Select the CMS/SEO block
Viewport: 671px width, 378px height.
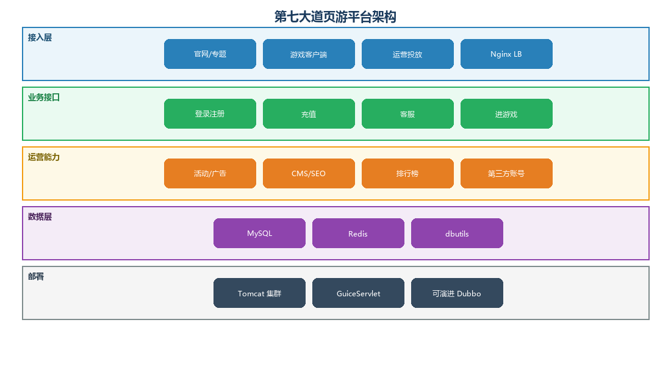(309, 174)
